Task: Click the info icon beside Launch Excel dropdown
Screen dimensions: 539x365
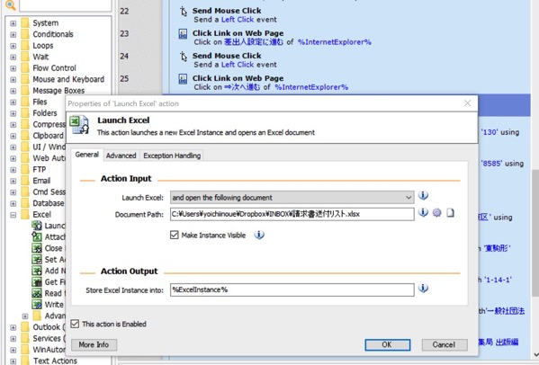Action: (423, 195)
